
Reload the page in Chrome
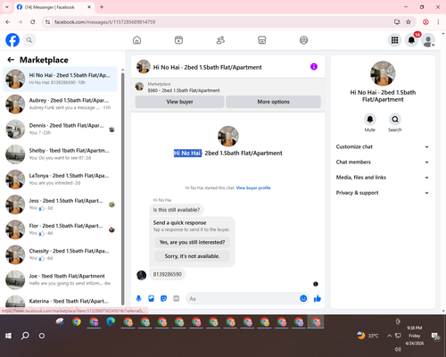point(33,22)
